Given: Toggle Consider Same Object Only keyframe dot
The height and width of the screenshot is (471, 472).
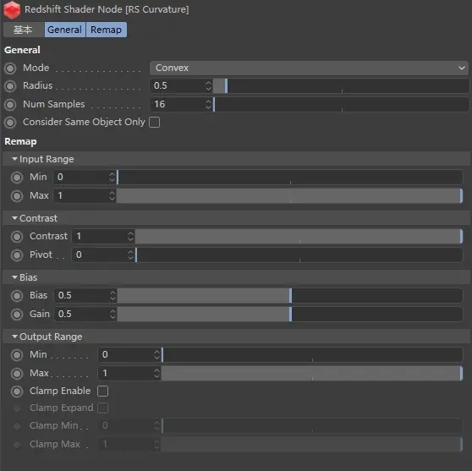Looking at the screenshot, I should (x=10, y=123).
